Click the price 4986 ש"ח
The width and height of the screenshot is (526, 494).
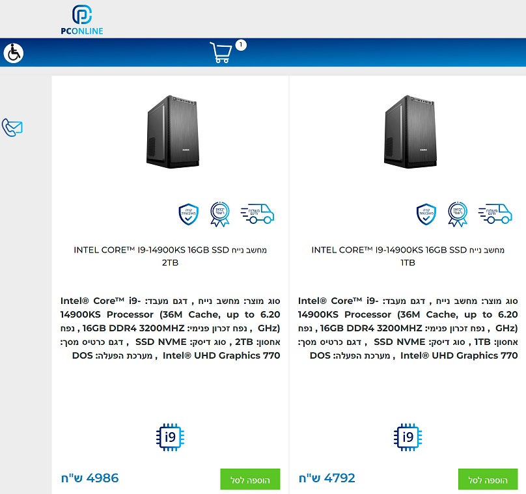(x=90, y=478)
